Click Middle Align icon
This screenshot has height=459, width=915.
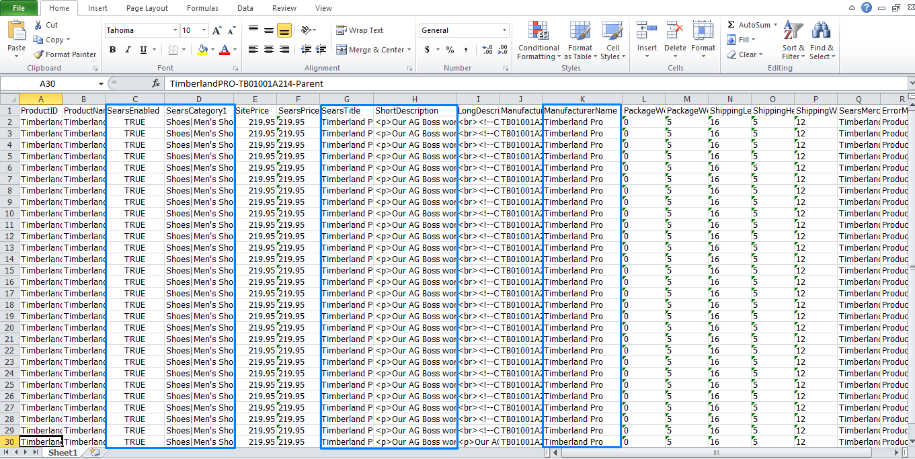269,30
